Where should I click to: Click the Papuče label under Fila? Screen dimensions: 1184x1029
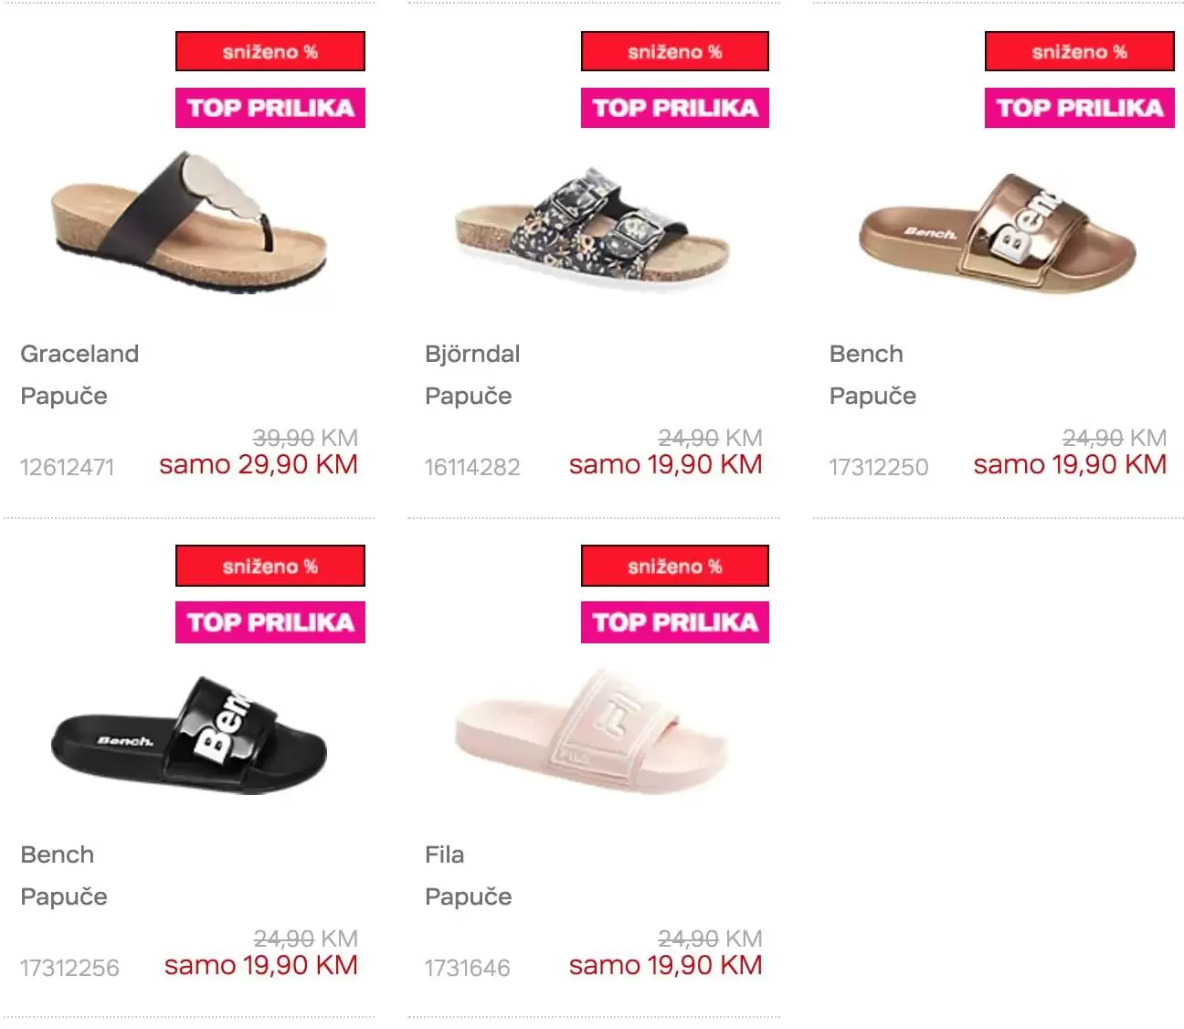[x=468, y=896]
